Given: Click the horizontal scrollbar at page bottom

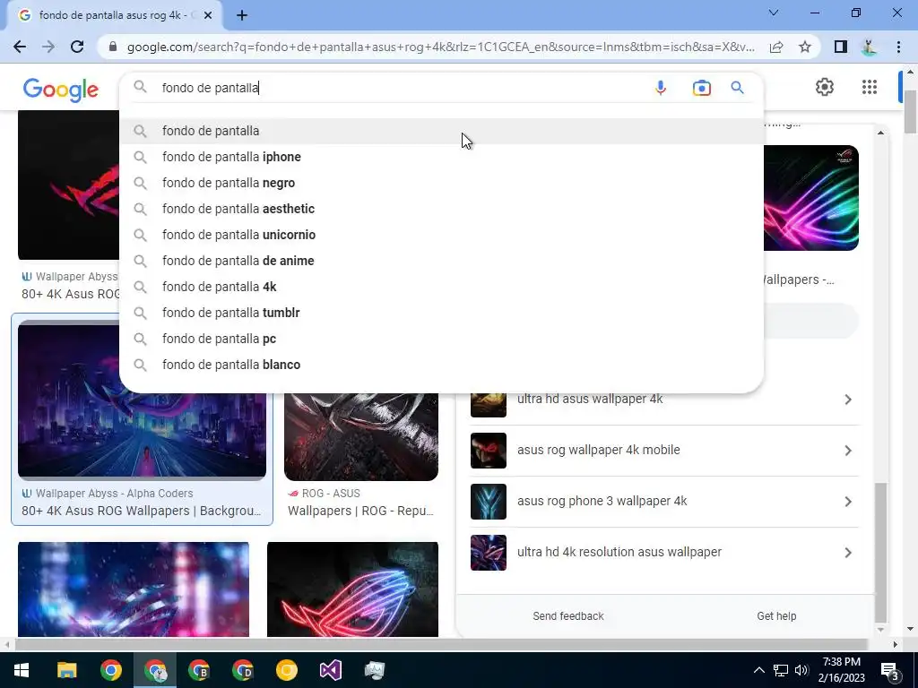Looking at the screenshot, I should pyautogui.click(x=441, y=645).
